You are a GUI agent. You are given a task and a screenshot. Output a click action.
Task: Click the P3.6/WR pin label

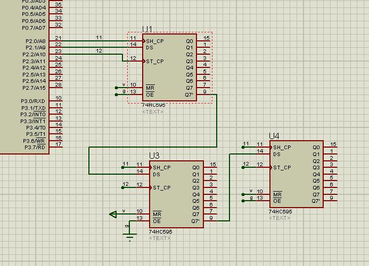coord(34,141)
